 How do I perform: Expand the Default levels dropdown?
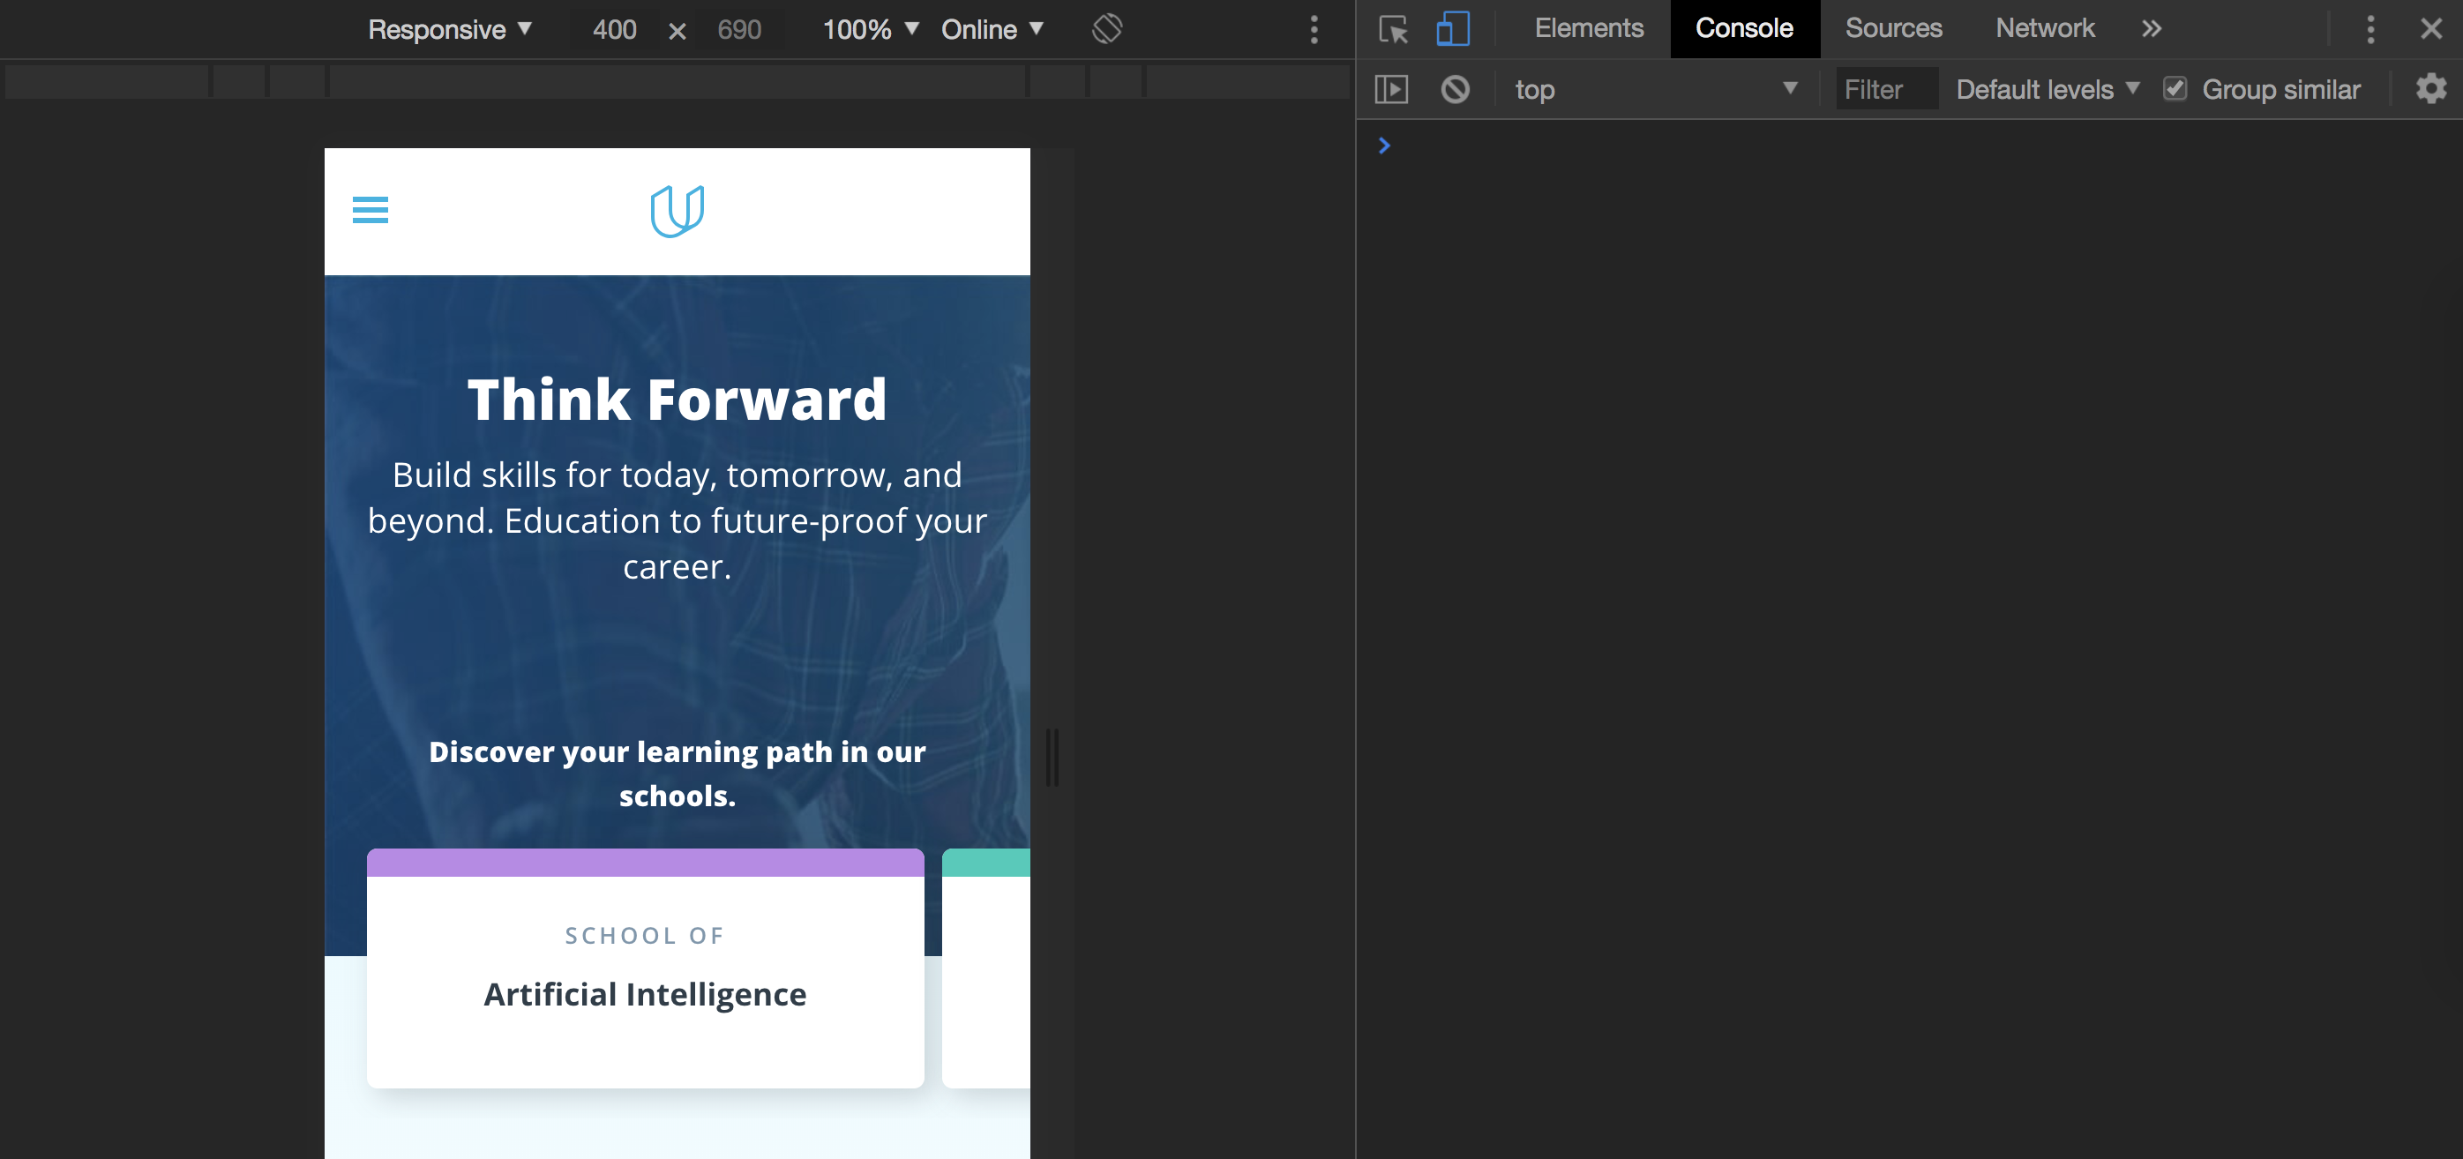[x=2046, y=90]
